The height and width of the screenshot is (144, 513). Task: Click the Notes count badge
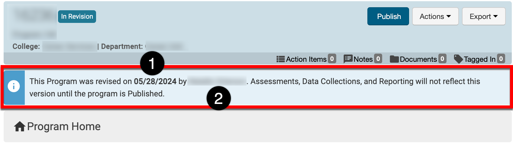click(x=378, y=59)
